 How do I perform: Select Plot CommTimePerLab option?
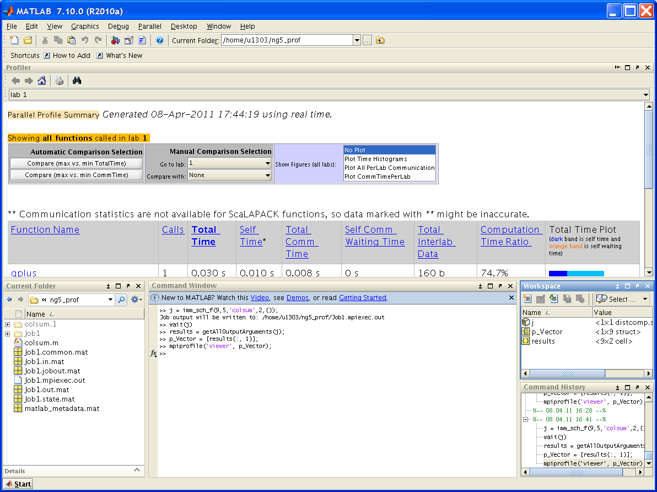(x=389, y=177)
